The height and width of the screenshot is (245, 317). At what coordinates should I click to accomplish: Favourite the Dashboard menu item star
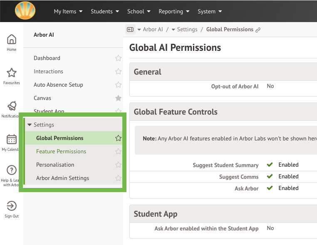pyautogui.click(x=118, y=58)
